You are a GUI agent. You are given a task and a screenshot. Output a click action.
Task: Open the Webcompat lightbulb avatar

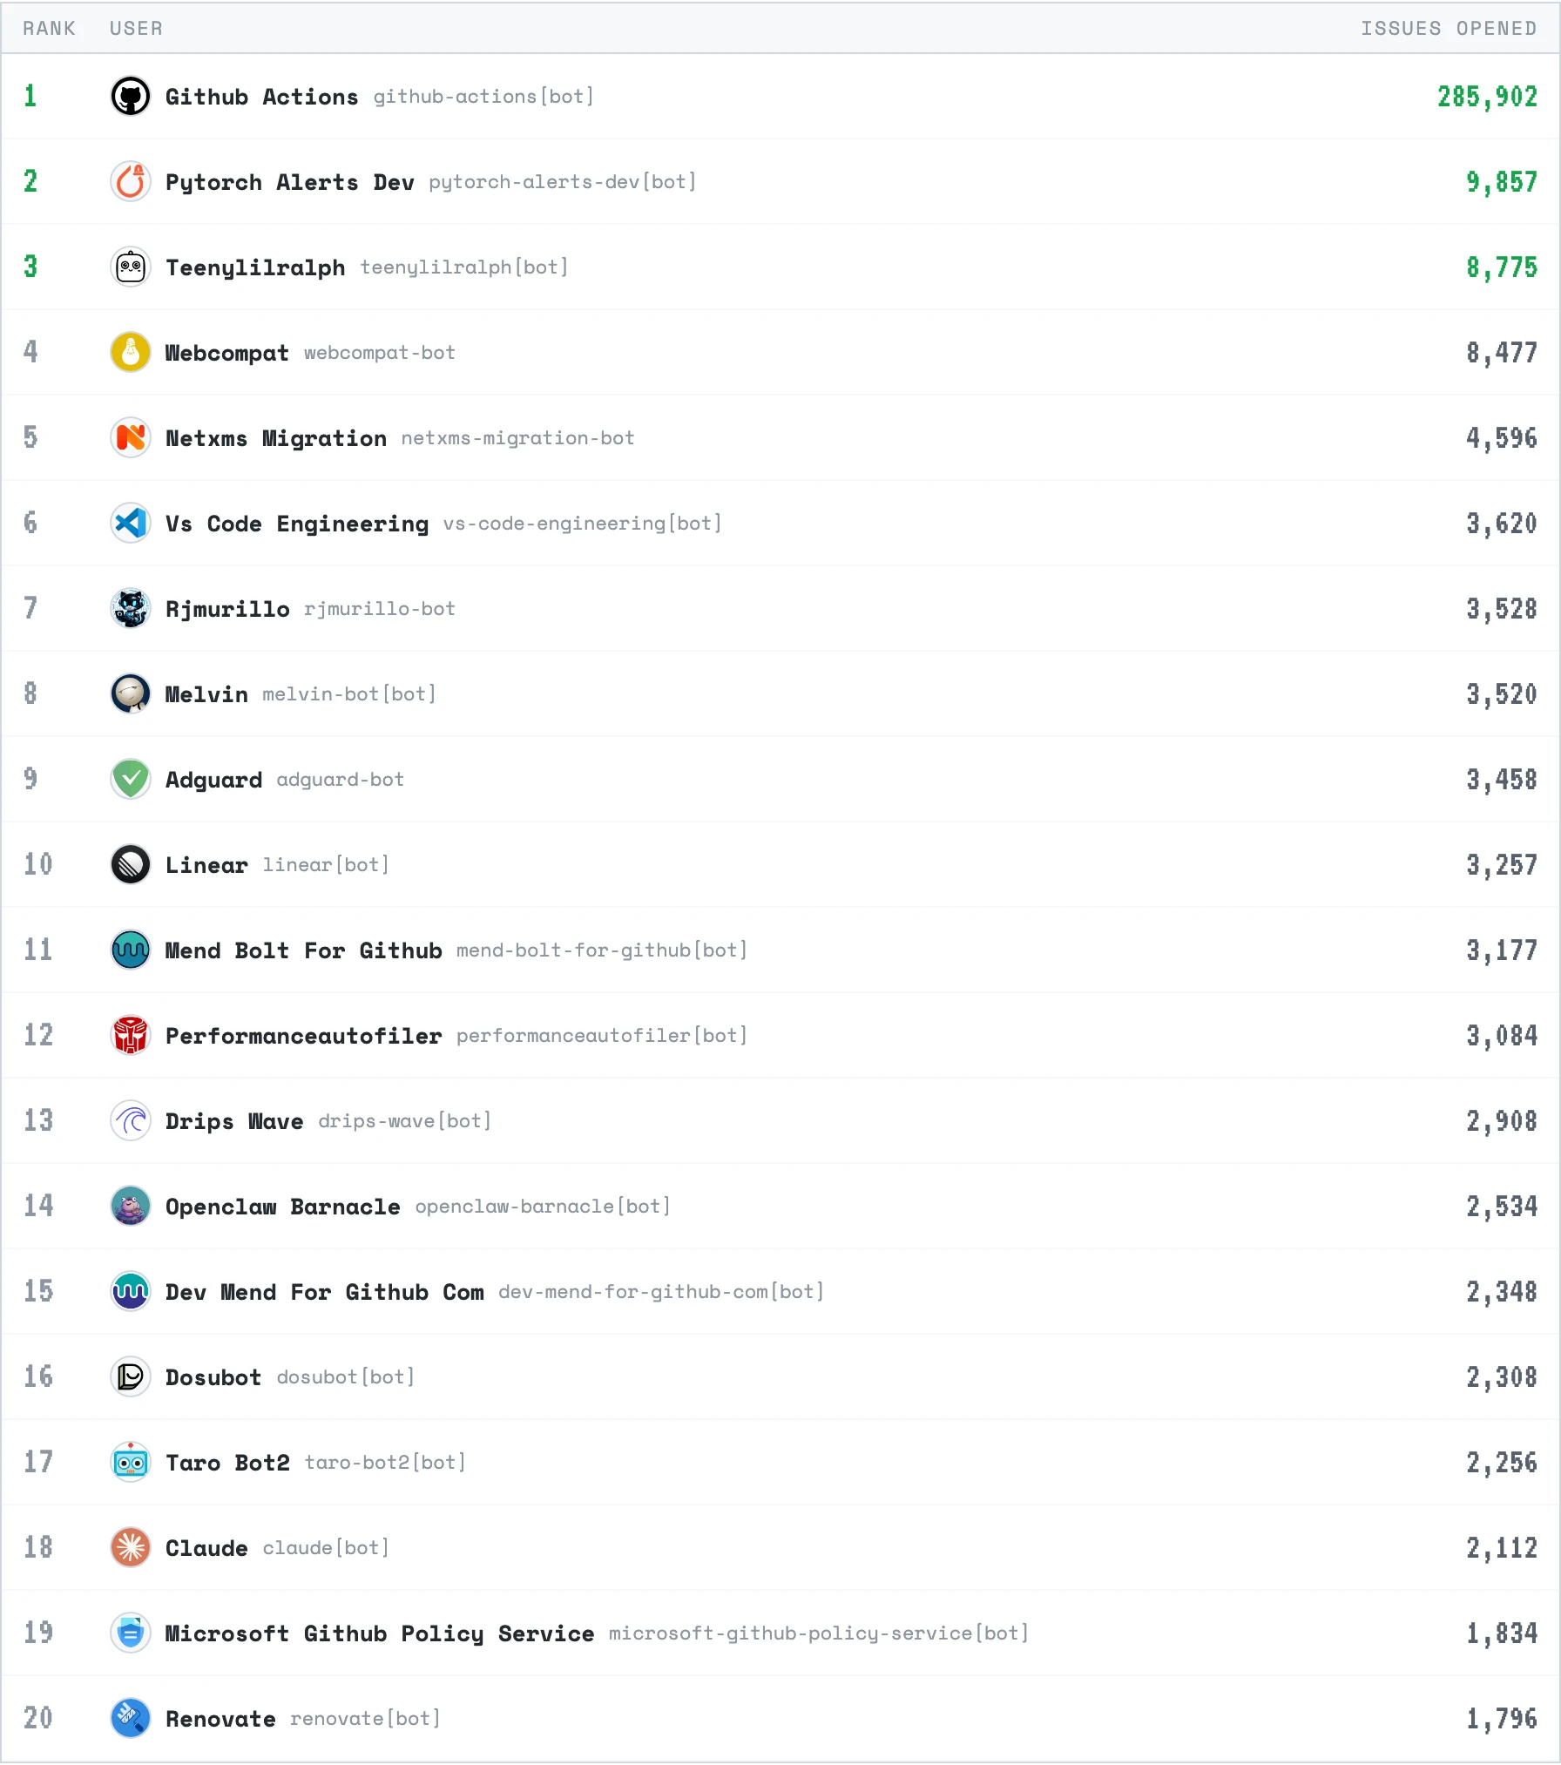tap(130, 353)
